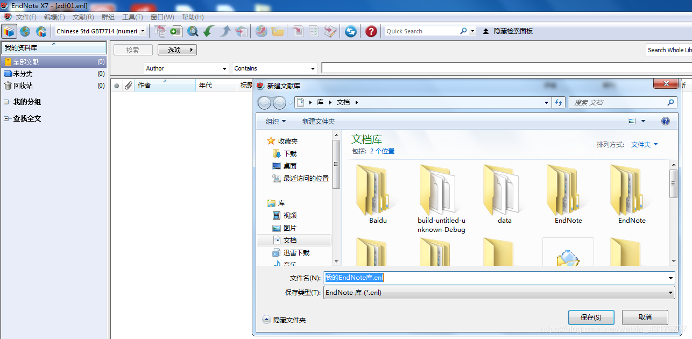The height and width of the screenshot is (339, 692).
Task: Click the Open File folder icon in toolbar
Action: coord(278,31)
